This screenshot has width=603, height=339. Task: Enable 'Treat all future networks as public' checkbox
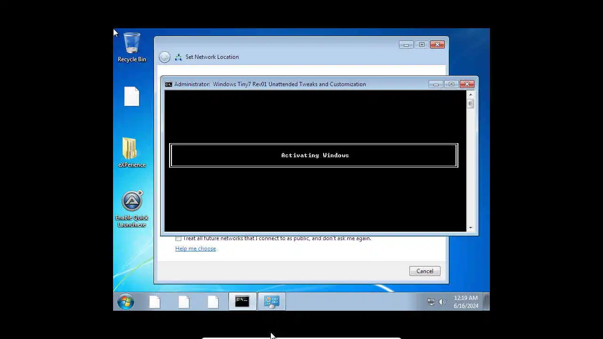pyautogui.click(x=178, y=238)
